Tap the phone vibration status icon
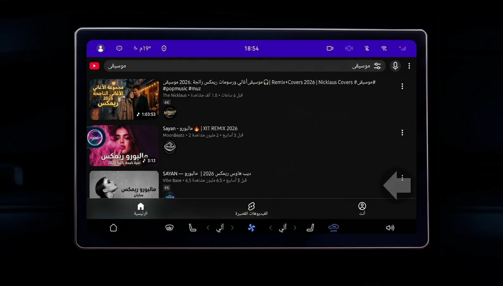This screenshot has height=286, width=503. (x=349, y=48)
